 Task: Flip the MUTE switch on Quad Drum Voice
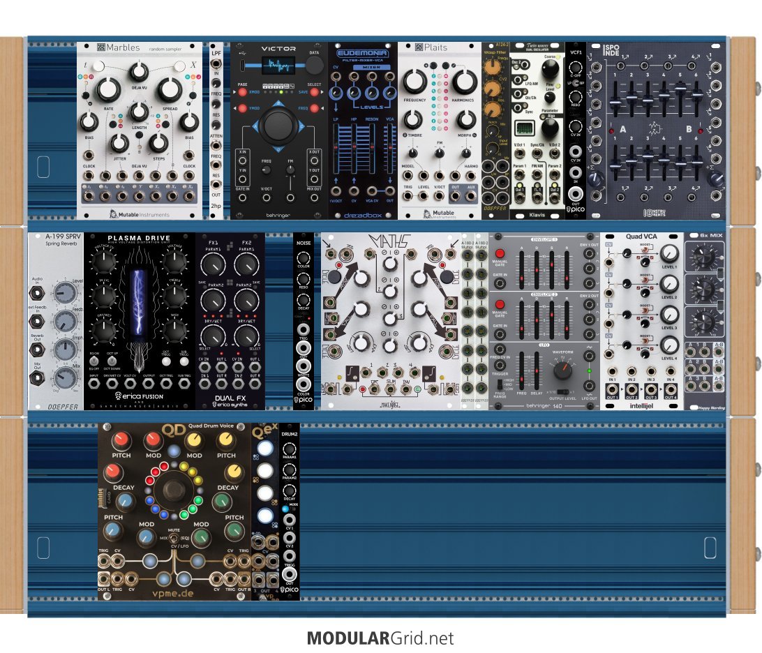tap(173, 539)
